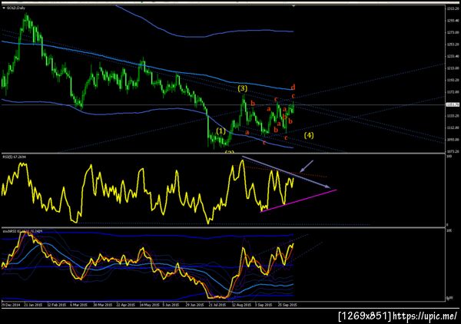Click the GOLD,Daily chart title

point(16,8)
